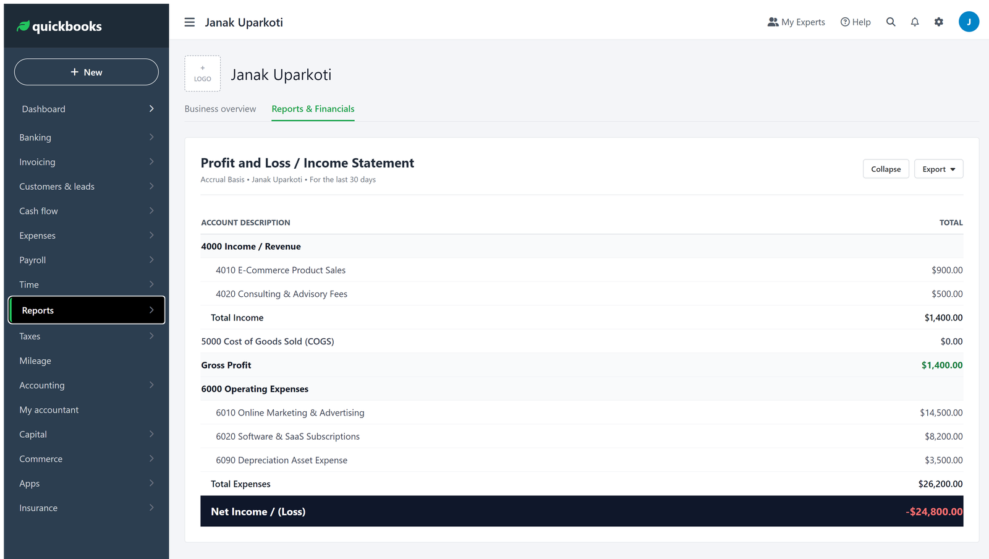Screen dimensions: 989x559
Task: Open My accountant in the sidebar
Action: (87, 409)
